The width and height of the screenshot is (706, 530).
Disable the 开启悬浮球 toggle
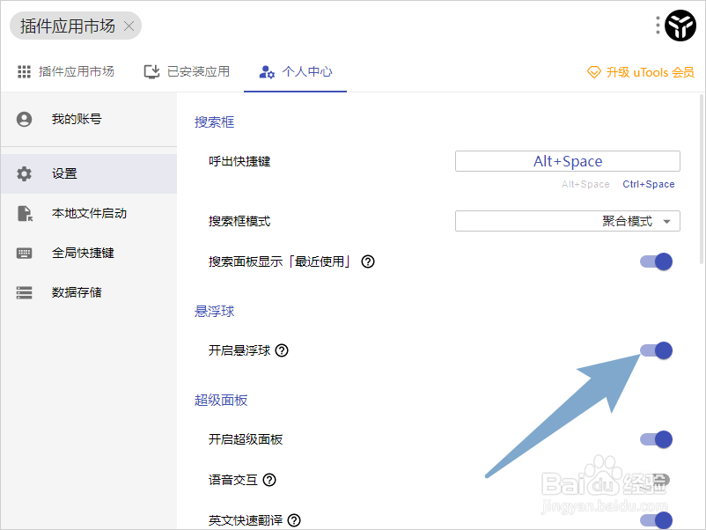[x=656, y=350]
